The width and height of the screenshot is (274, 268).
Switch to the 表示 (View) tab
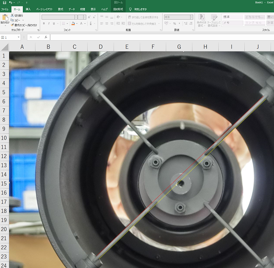tap(93, 9)
